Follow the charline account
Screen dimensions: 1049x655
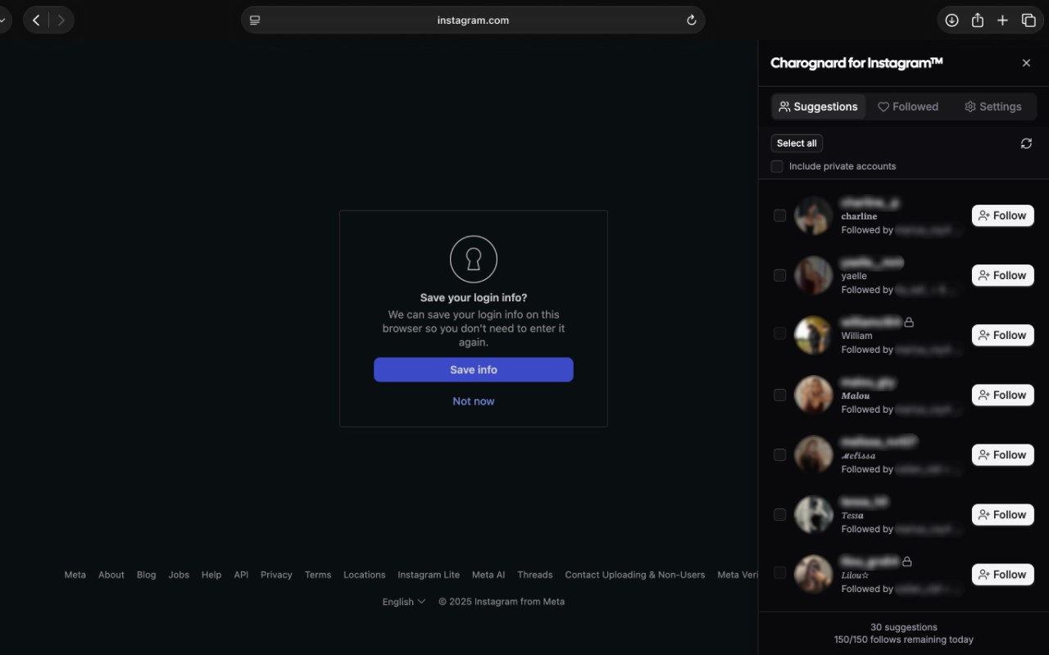pos(1002,215)
